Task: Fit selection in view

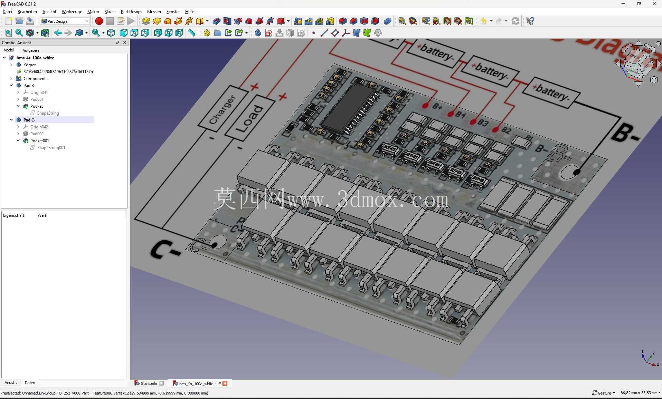Action: click(x=19, y=33)
